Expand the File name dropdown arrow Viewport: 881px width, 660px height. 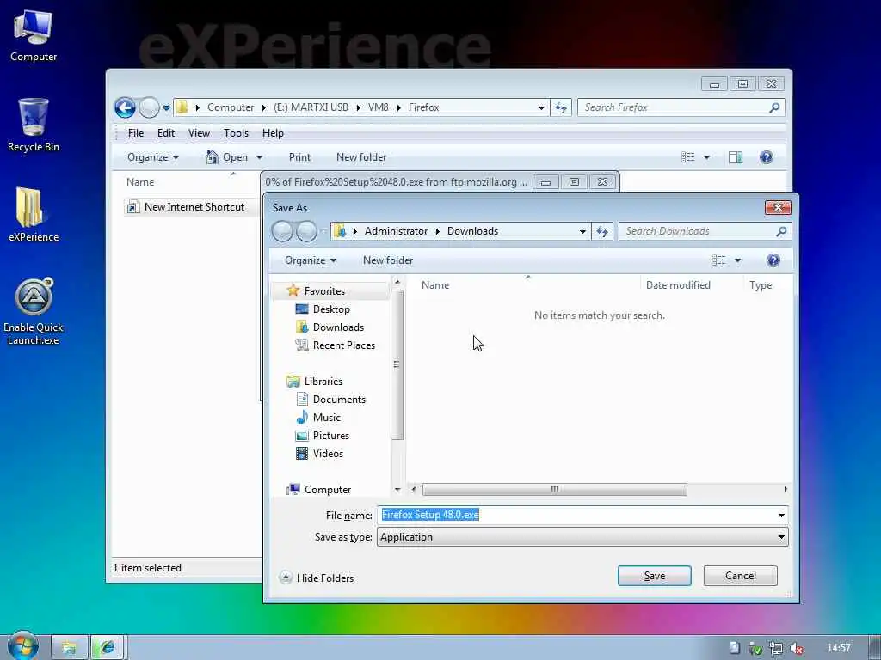[781, 516]
